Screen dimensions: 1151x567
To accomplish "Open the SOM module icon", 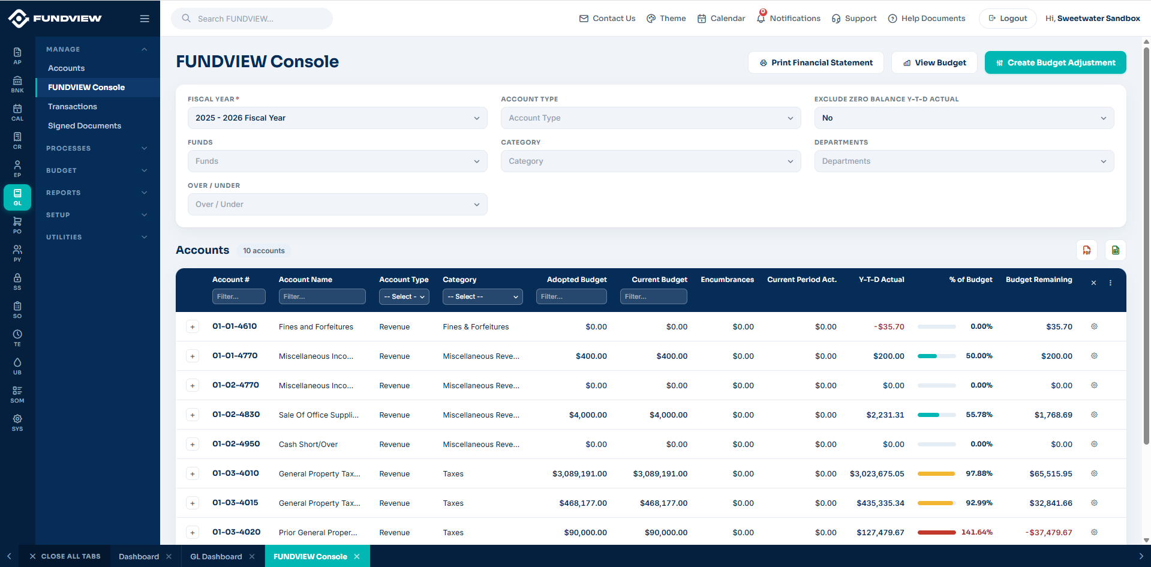I will tap(17, 394).
